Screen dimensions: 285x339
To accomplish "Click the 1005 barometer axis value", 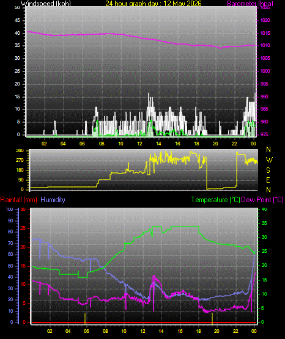I will click(x=265, y=58).
